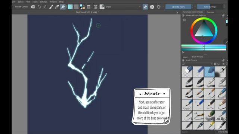
Task: Close the Not Saved document tab
Action: 177,13
